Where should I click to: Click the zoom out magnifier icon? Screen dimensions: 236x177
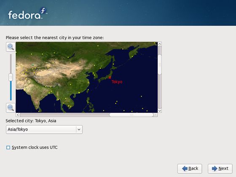coord(11,107)
